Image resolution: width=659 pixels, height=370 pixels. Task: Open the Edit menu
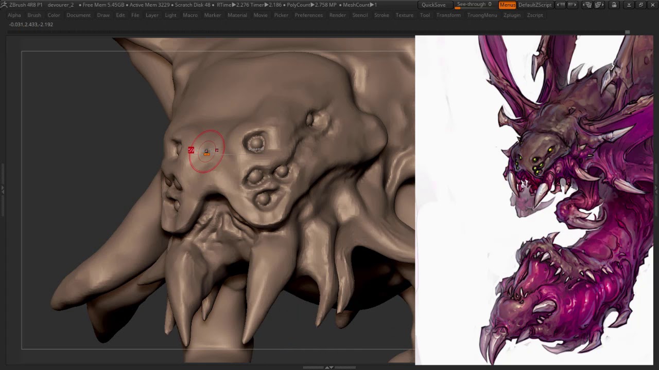pyautogui.click(x=120, y=15)
